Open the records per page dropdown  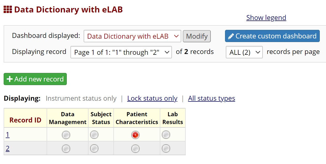244,52
